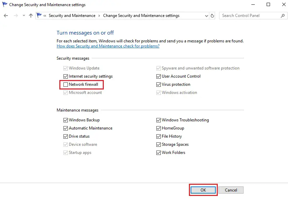The width and height of the screenshot is (288, 199).
Task: Turn off File History messages
Action: [x=158, y=136]
